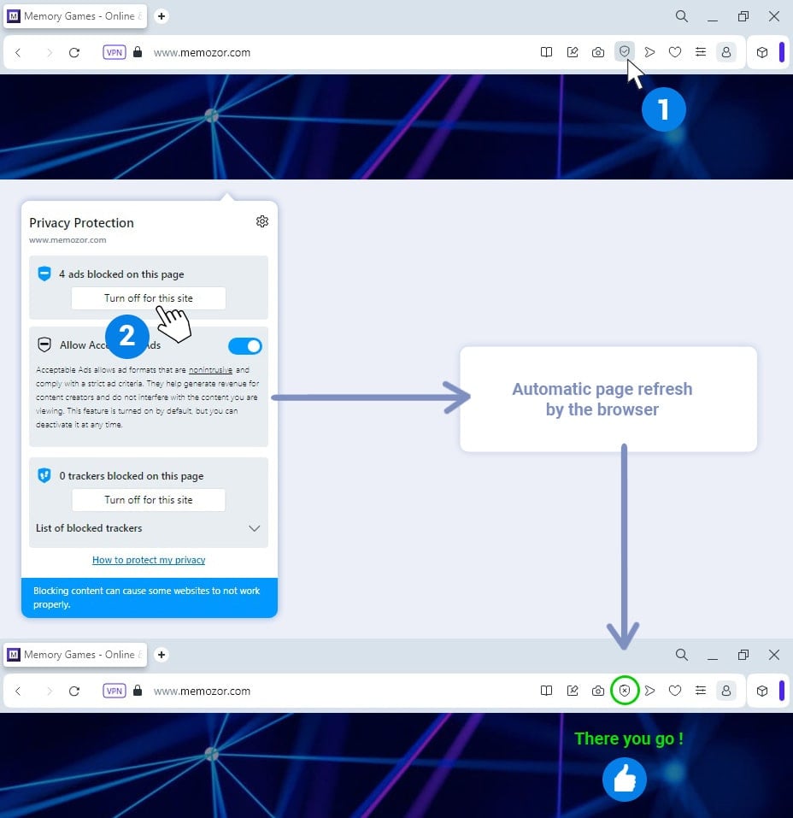
Task: Turn off tracker blocking for this site
Action: click(149, 500)
